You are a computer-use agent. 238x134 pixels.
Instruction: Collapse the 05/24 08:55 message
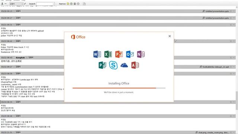(x=234, y=102)
